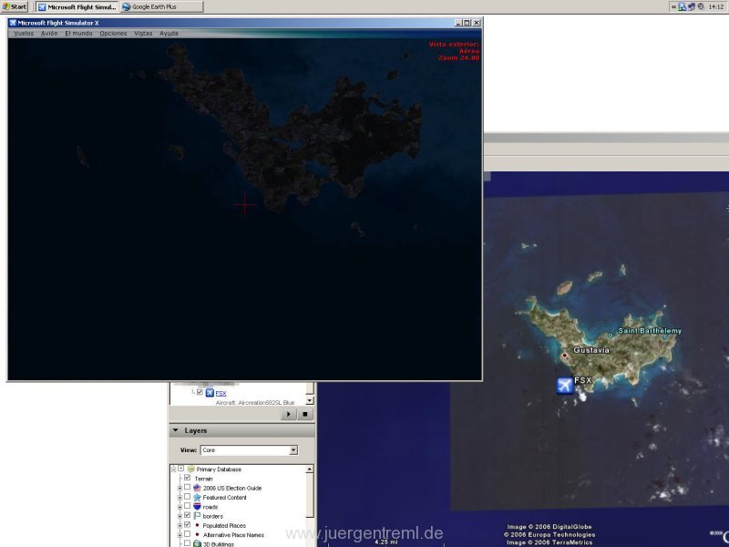The image size is (729, 547).
Task: Open the Opciones menu
Action: 113,34
